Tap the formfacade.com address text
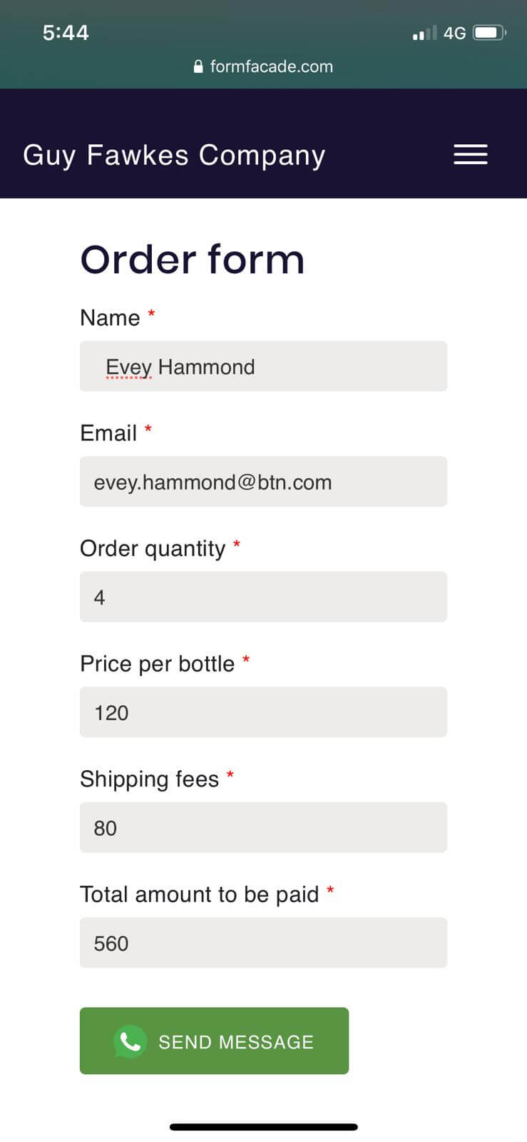Viewport: 527px width, 1142px height. (271, 67)
